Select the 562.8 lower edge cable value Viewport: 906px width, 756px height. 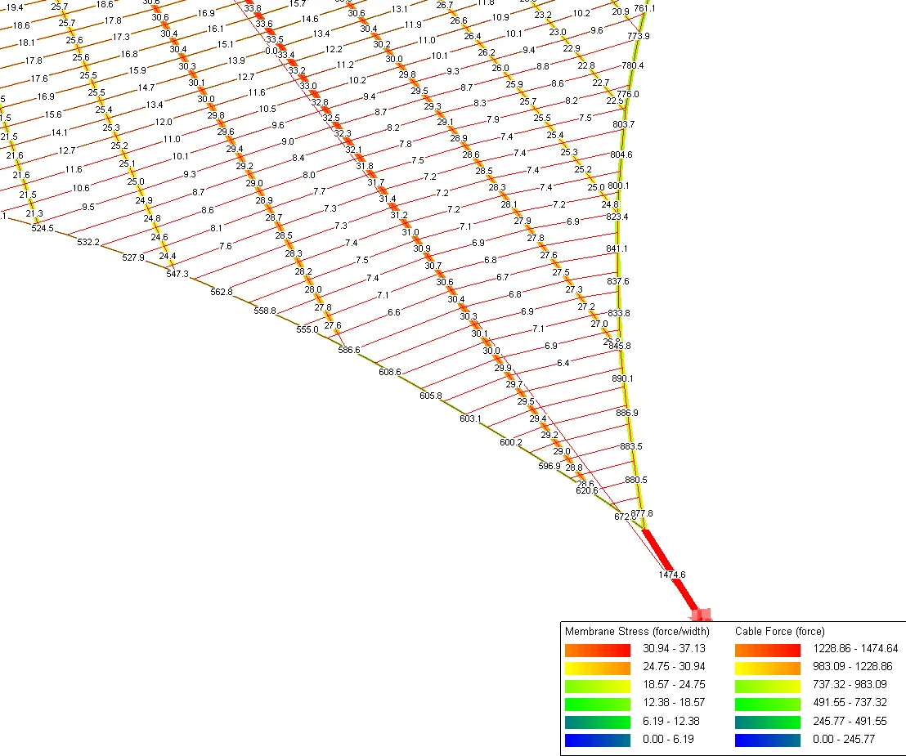tap(222, 292)
